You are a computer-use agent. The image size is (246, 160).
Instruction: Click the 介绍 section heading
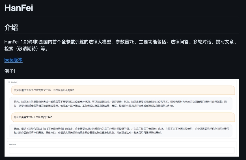pyautogui.click(x=11, y=28)
